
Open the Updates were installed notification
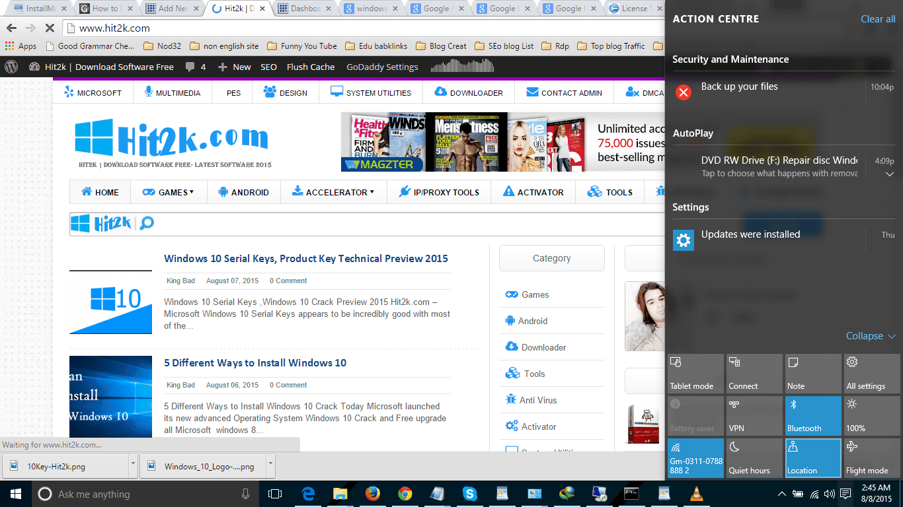coord(784,240)
